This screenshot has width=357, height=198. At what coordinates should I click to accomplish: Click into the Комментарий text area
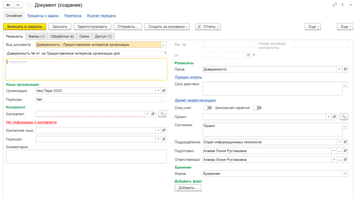pyautogui.click(x=86, y=157)
